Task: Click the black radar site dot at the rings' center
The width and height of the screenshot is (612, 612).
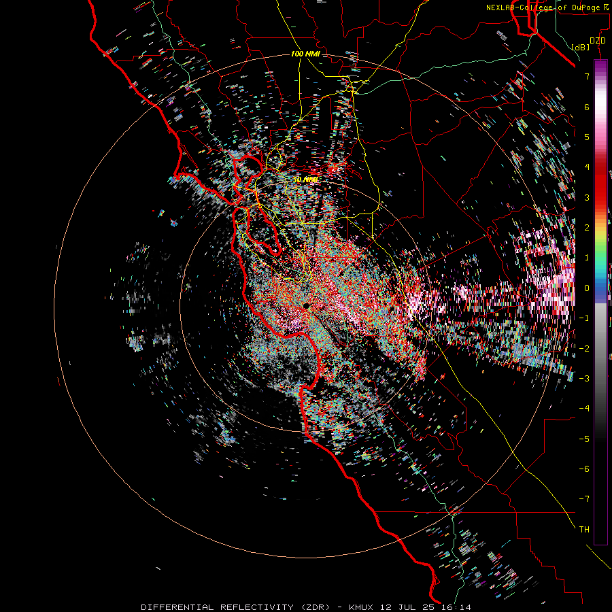Action: click(306, 305)
